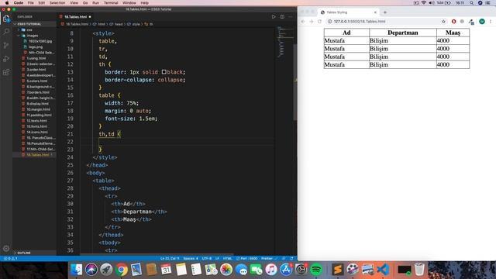
Task: Click the Spaces: 4 indentation setting
Action: click(x=191, y=258)
